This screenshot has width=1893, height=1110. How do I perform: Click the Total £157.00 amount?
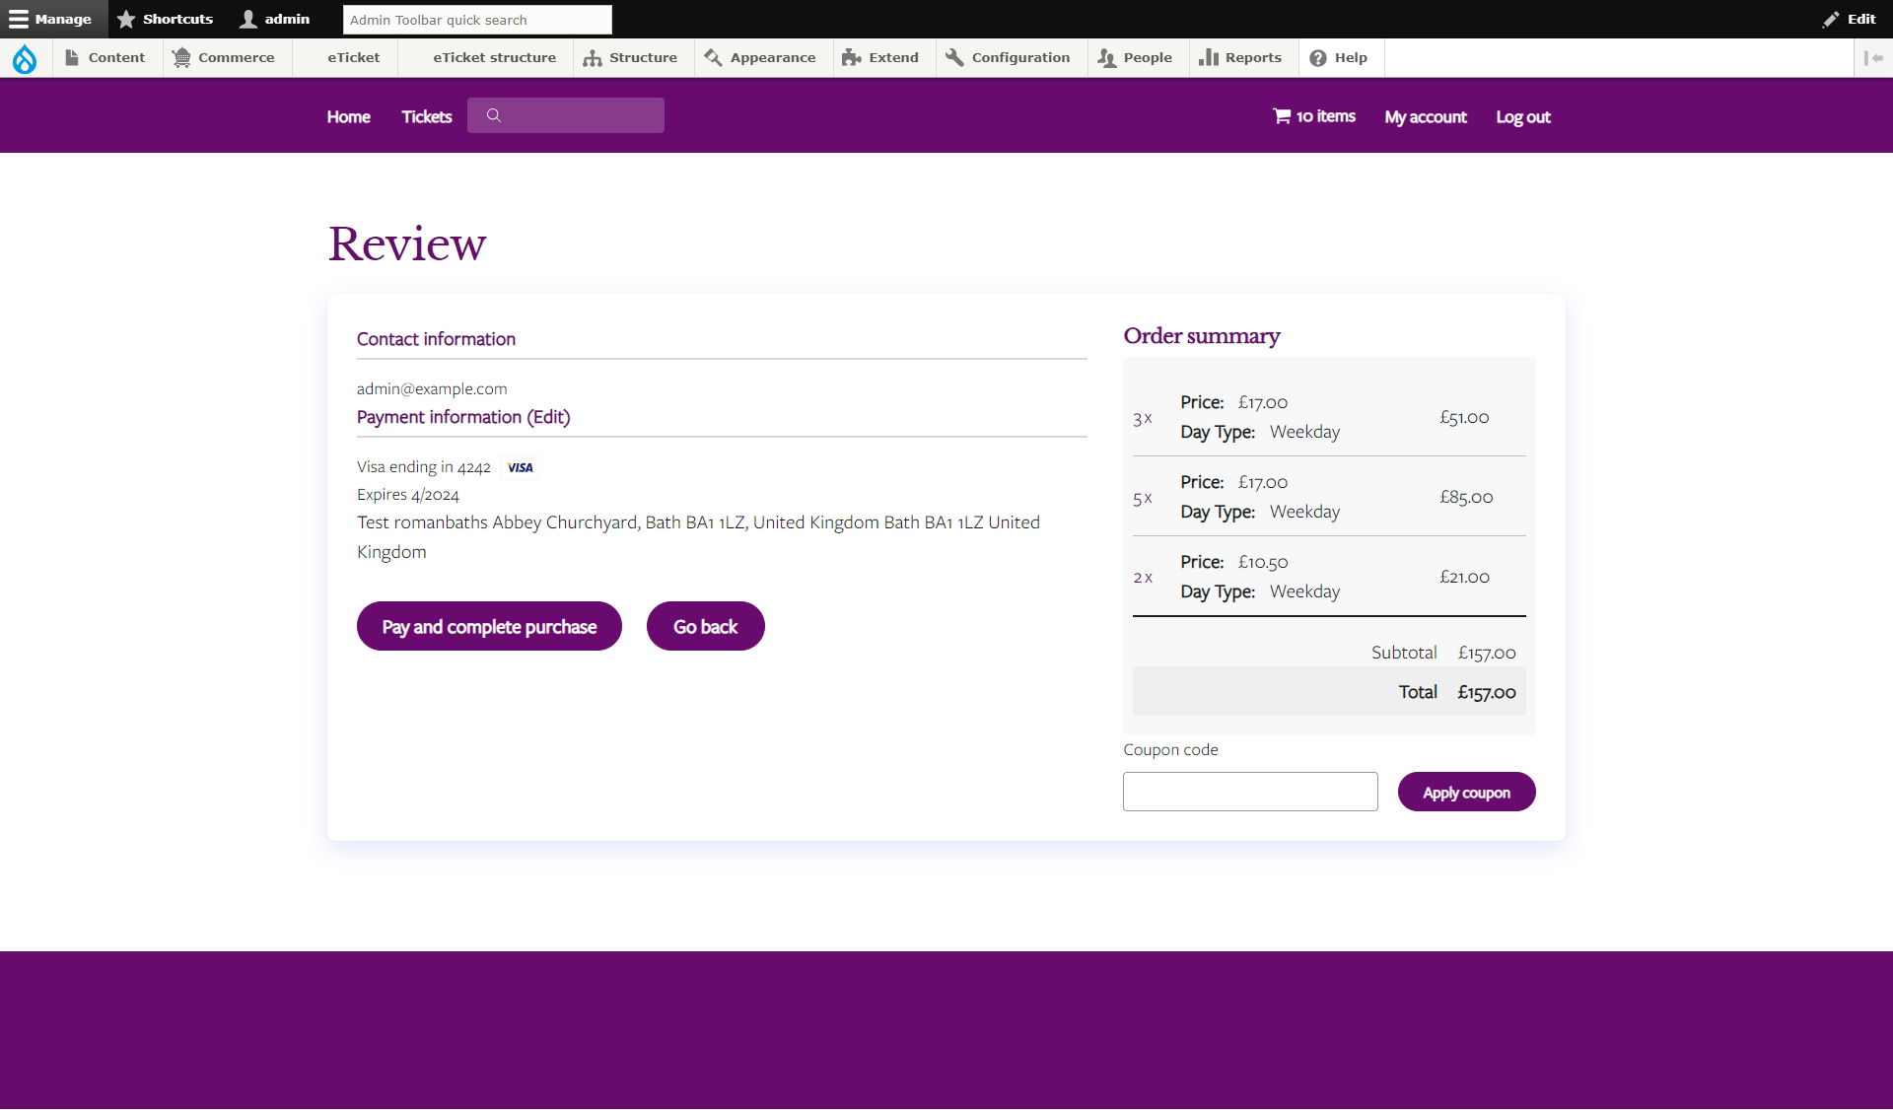coord(1487,692)
